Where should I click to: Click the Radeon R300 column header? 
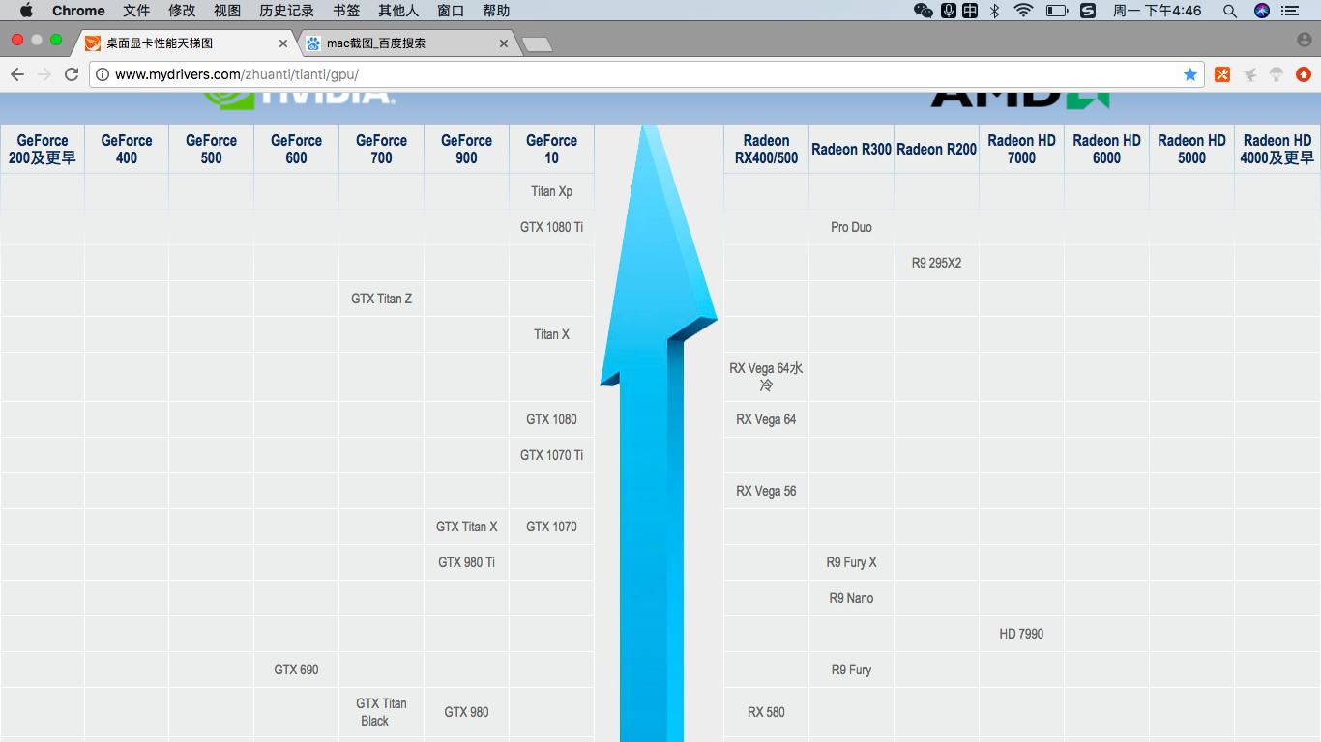[x=851, y=149]
